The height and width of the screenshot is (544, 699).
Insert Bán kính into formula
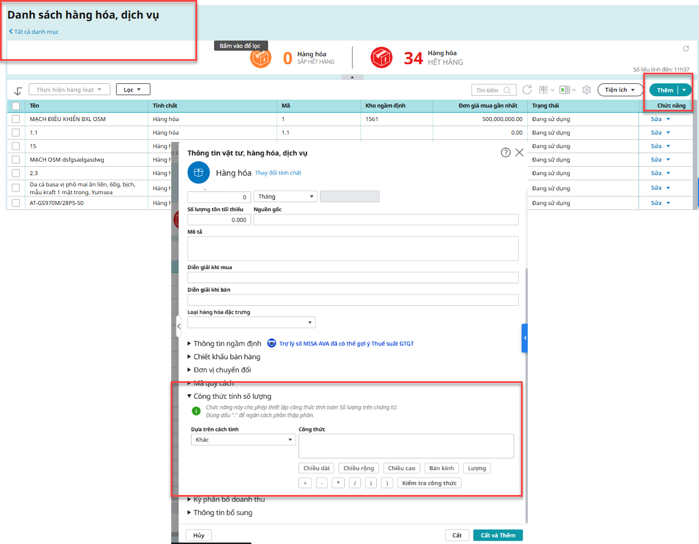coord(442,468)
